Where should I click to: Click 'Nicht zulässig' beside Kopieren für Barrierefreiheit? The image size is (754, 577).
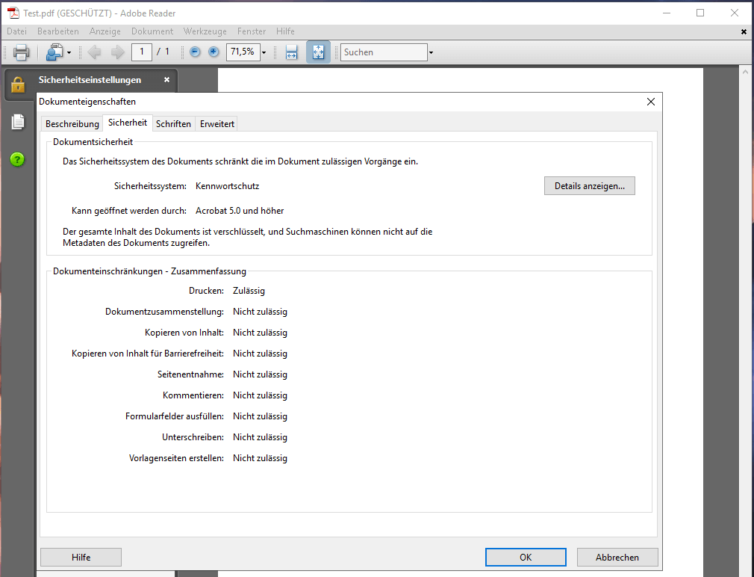[260, 354]
